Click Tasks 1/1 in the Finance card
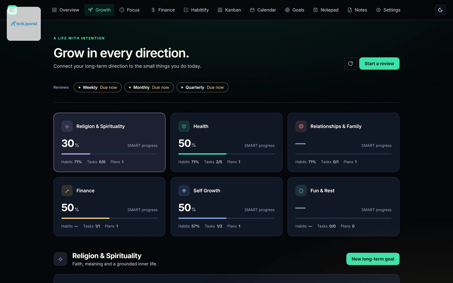 click(91, 226)
